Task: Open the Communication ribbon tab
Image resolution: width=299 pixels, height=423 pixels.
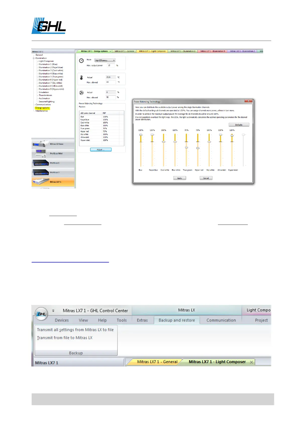Action: coord(221,320)
